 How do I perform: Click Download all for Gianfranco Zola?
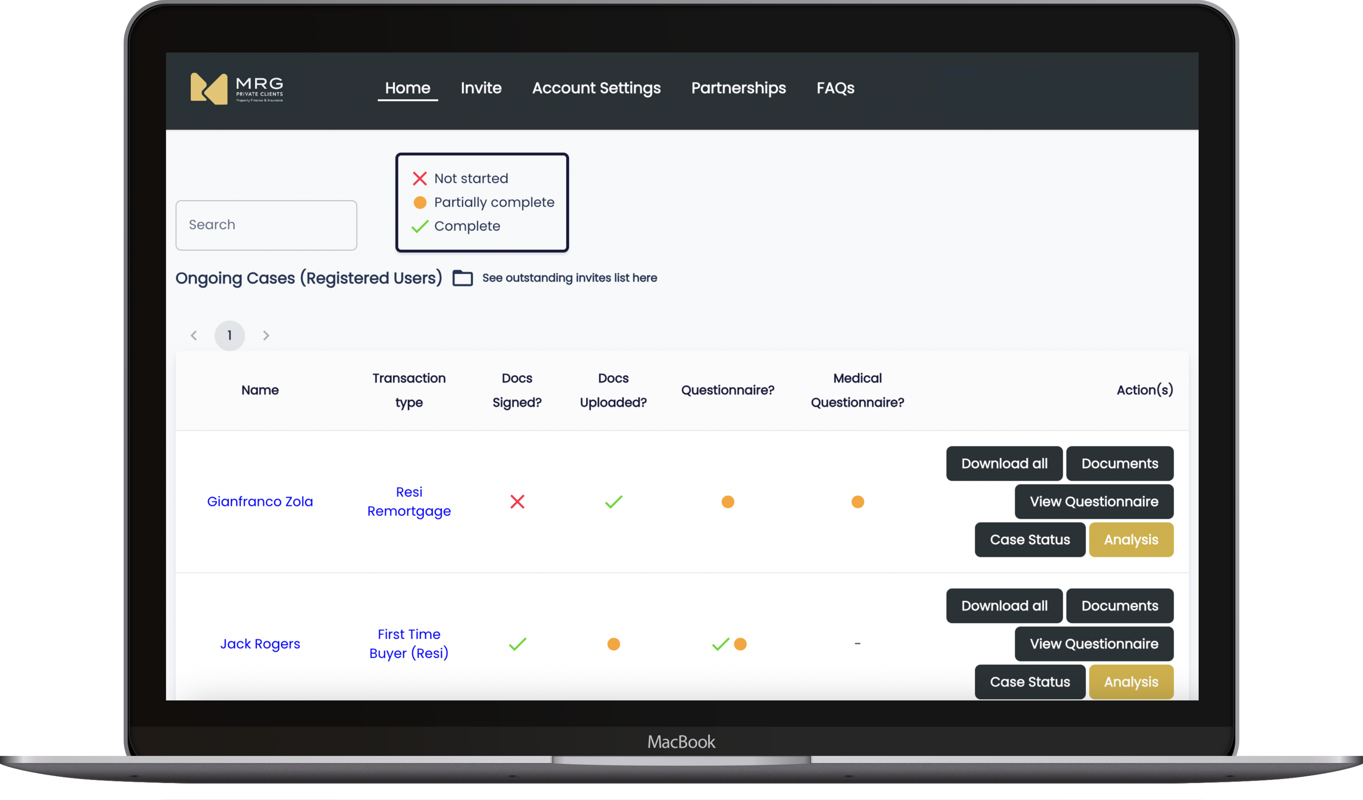(x=1004, y=463)
